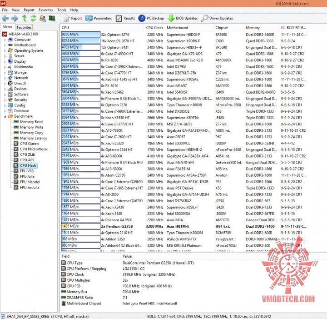Image resolution: width=327 pixels, height=319 pixels.
Task: Click the Refresh toolbar icon
Action: point(33,18)
